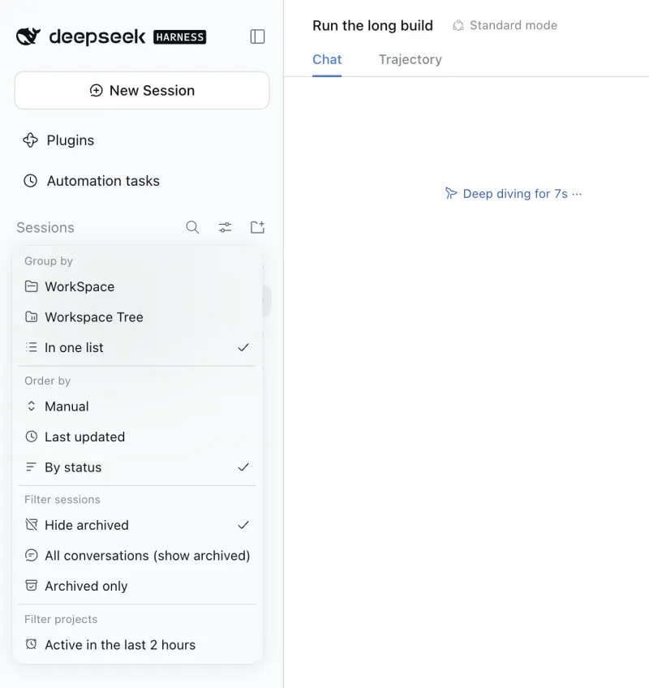Select the Hide archived filter

click(x=137, y=525)
